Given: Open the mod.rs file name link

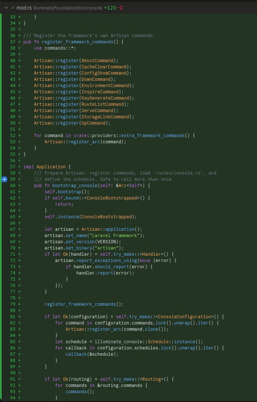Looking at the screenshot, I should point(24,8).
